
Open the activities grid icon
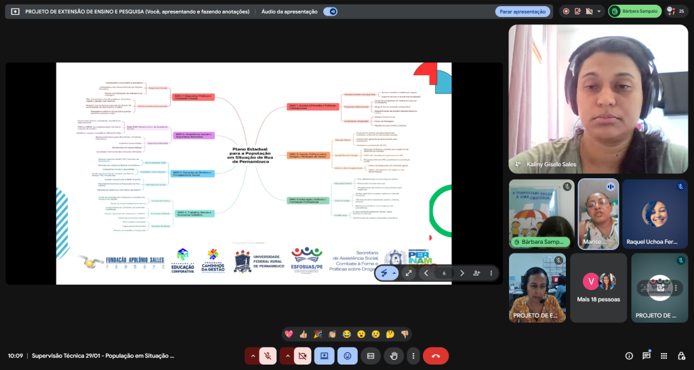click(x=664, y=356)
